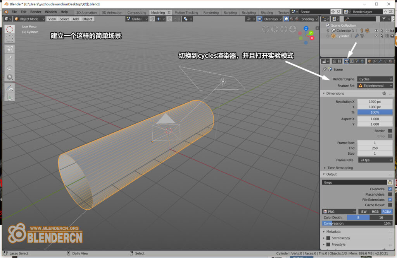Select RGBA color output
397x258 pixels.
click(386, 211)
